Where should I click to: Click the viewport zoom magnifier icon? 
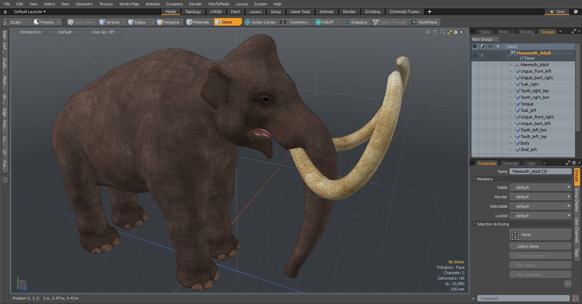coord(443,32)
